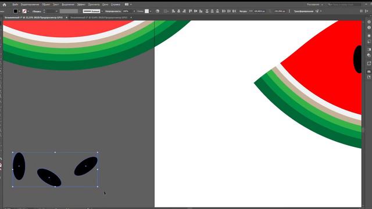Align objects to vertical center
This screenshot has height=209, width=372.
coord(195,11)
